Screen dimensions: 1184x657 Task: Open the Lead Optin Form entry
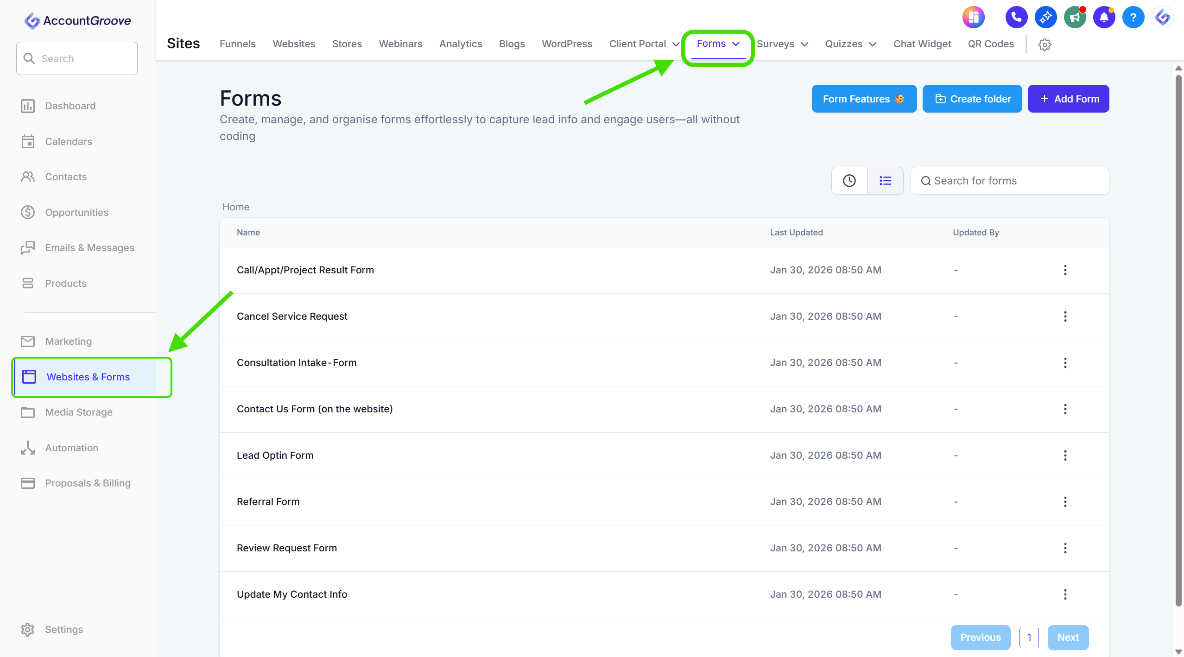click(x=275, y=455)
